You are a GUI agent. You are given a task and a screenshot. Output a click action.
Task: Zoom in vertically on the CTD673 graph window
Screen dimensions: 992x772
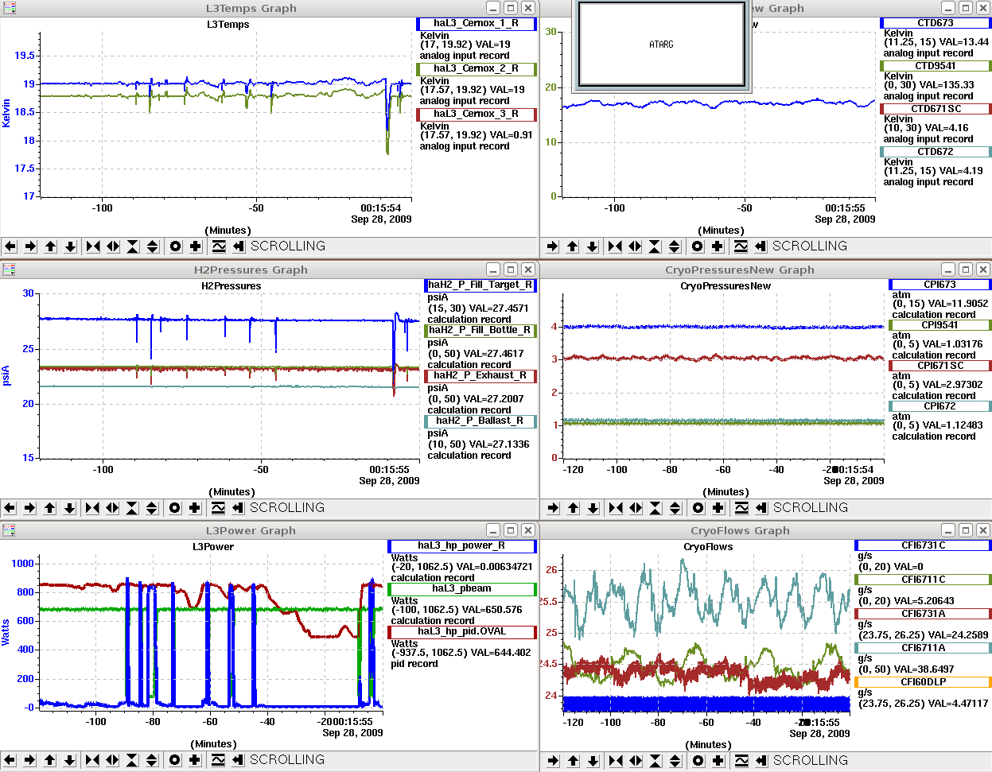tap(655, 246)
